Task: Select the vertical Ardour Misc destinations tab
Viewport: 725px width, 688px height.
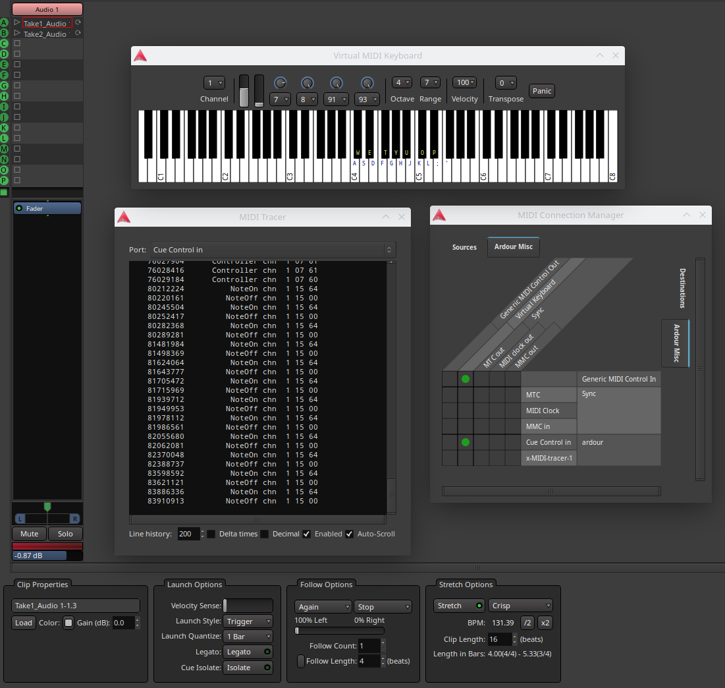Action: 676,343
